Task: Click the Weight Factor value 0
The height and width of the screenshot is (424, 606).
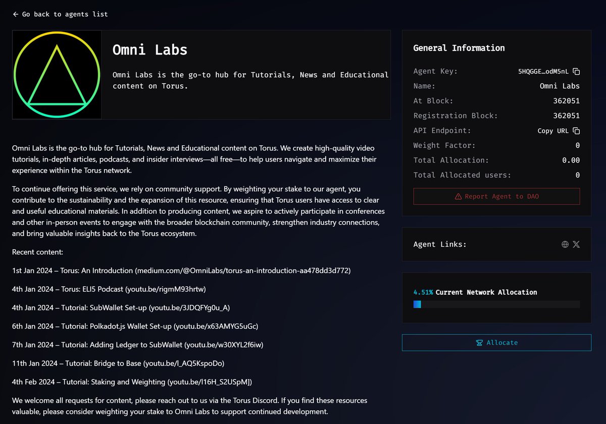Action: pyautogui.click(x=577, y=145)
